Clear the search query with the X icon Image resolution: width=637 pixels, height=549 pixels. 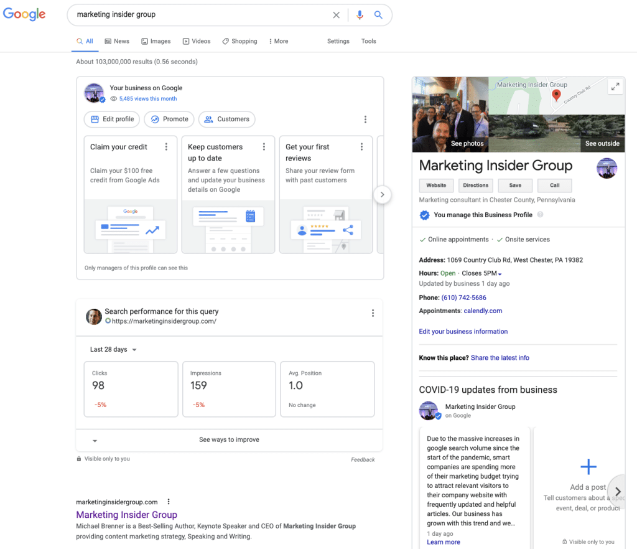point(336,15)
